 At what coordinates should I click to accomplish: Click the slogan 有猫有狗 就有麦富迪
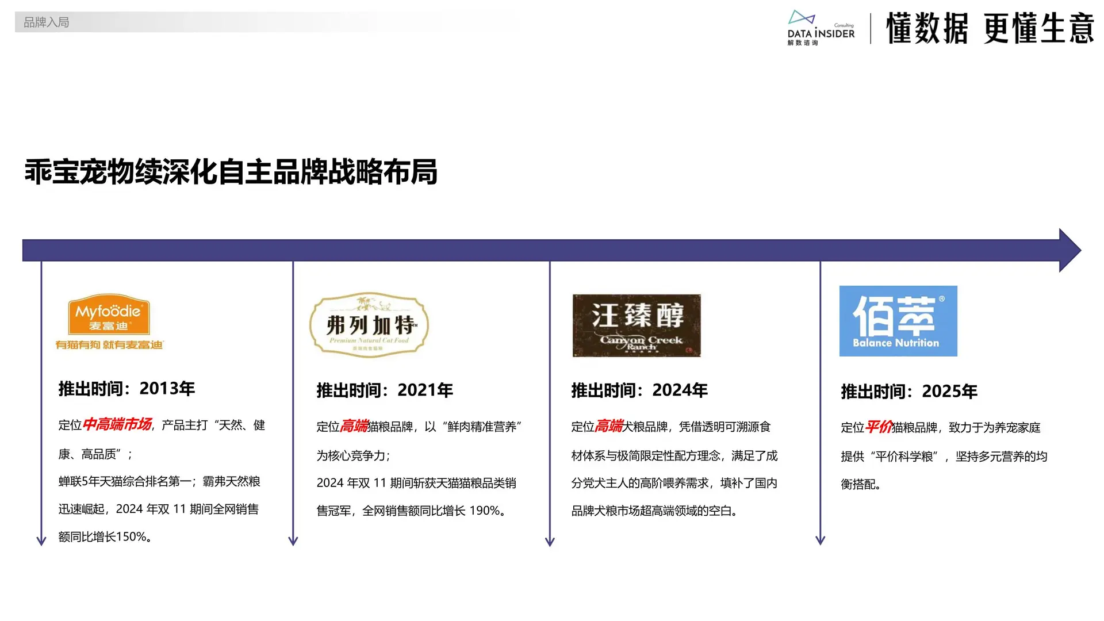point(109,345)
